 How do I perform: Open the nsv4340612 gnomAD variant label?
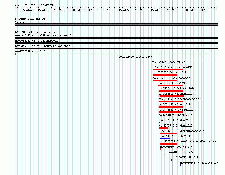click(x=43, y=46)
